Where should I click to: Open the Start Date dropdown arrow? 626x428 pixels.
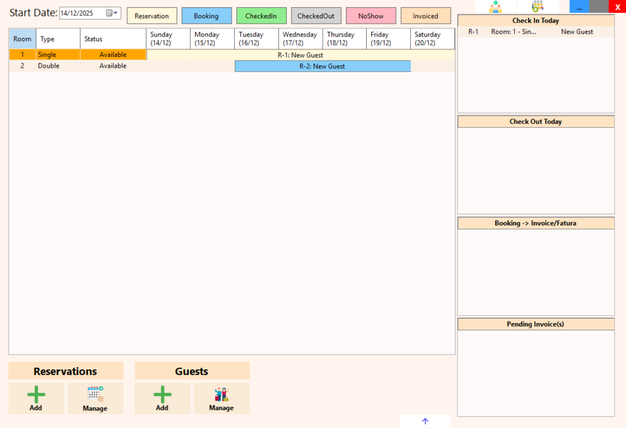[116, 12]
